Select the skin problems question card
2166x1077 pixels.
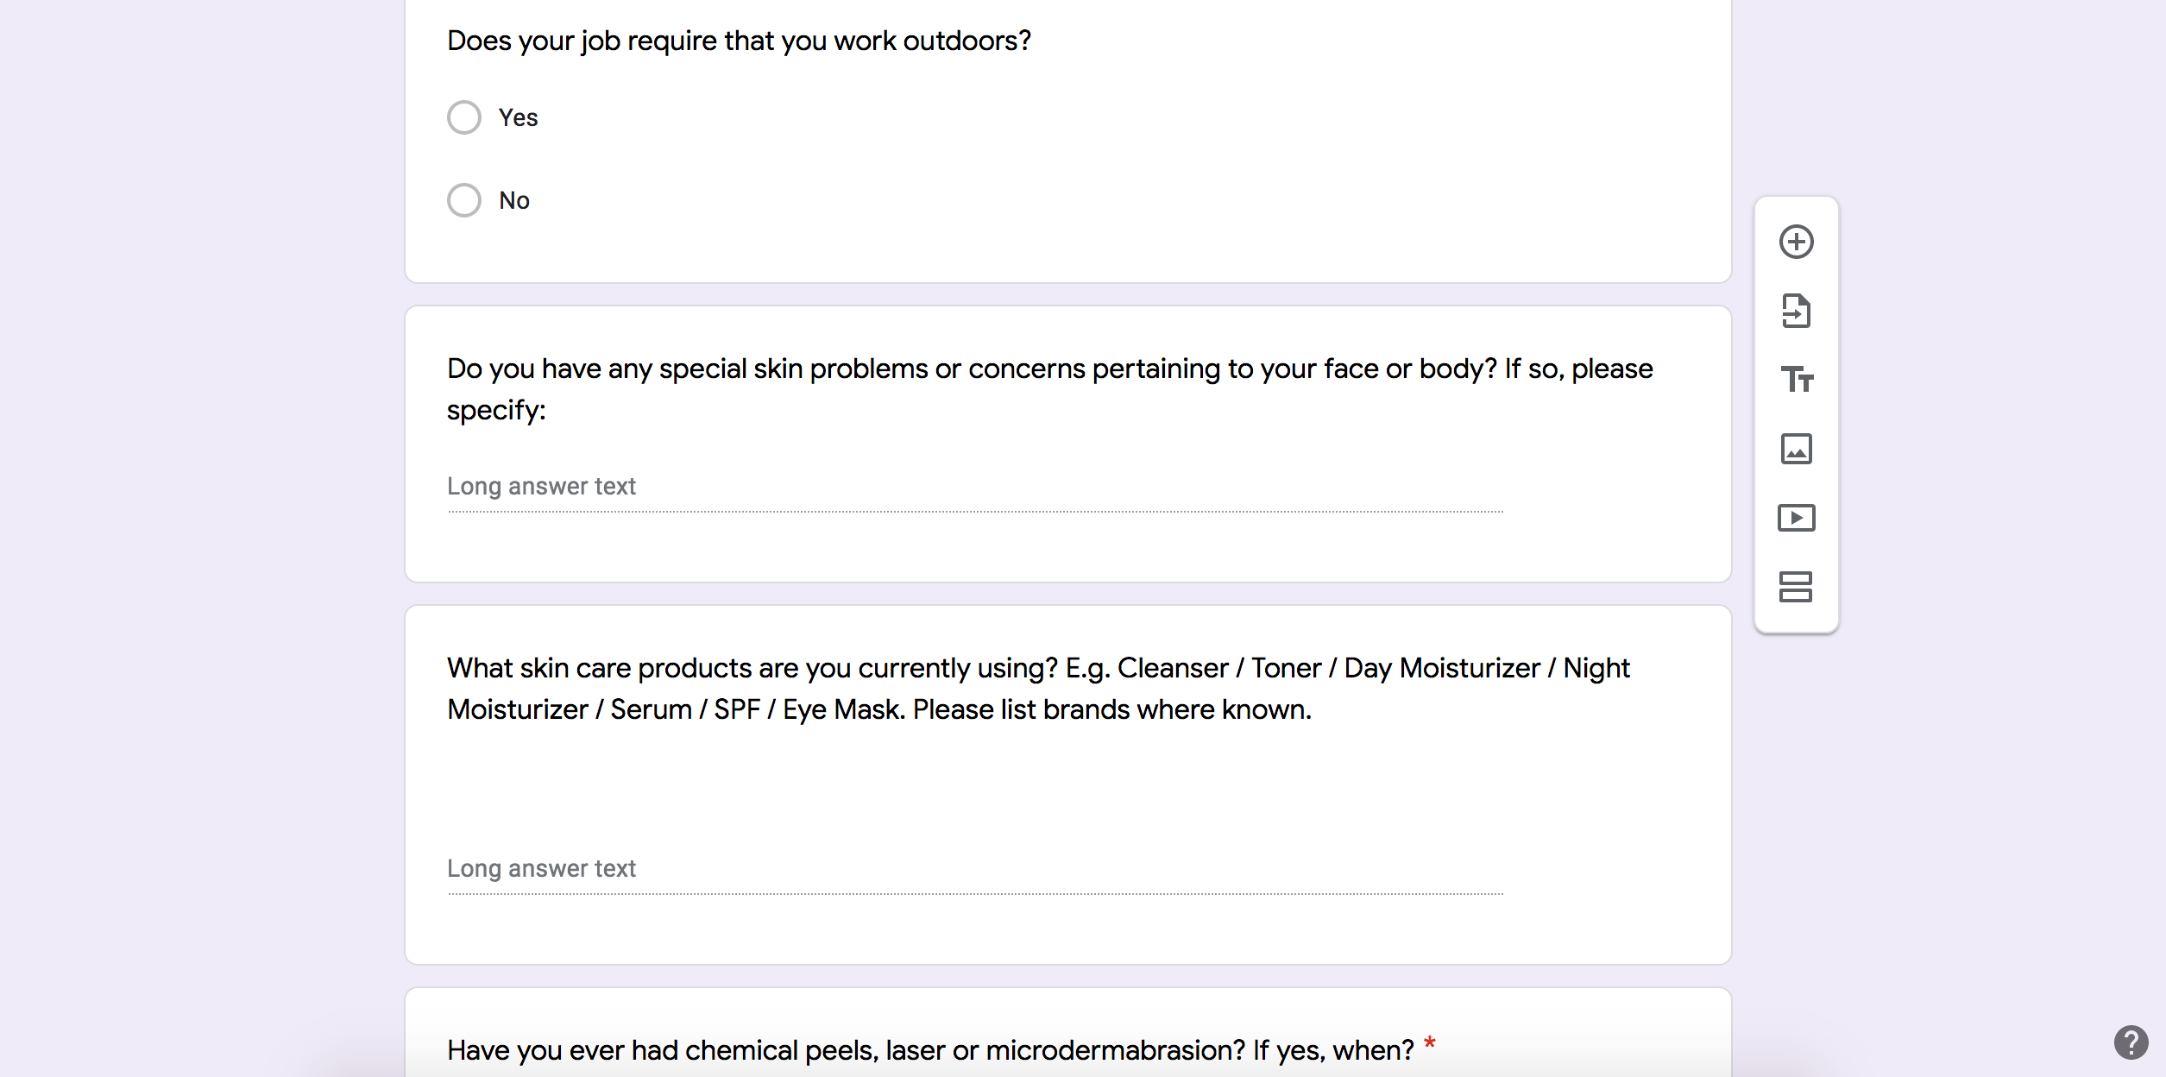[1068, 444]
